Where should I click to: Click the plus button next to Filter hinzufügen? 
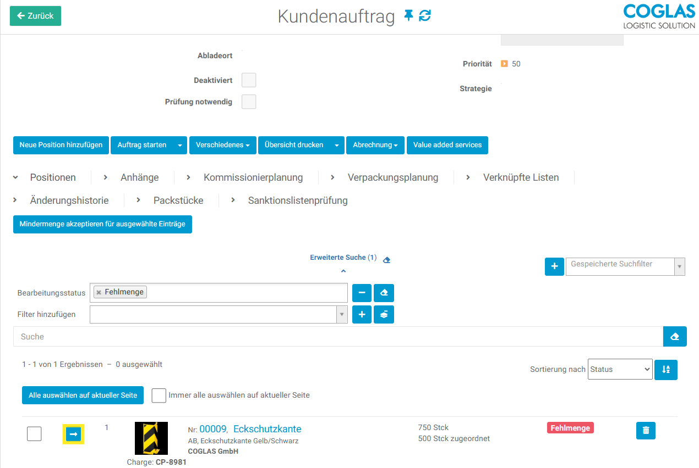click(x=362, y=315)
